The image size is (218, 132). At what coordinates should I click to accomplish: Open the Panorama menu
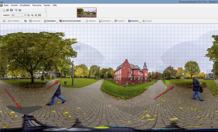37,5
